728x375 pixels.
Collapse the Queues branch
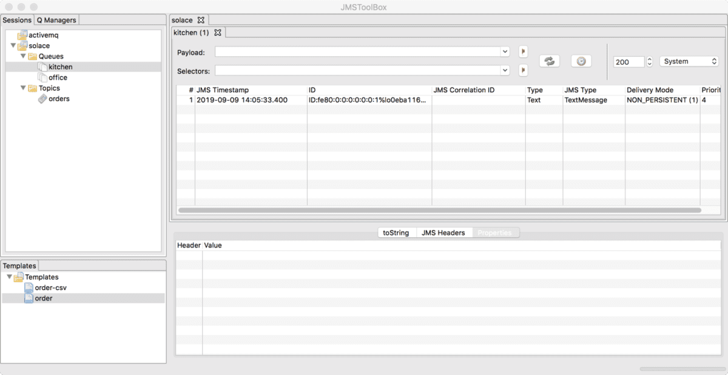tap(23, 56)
